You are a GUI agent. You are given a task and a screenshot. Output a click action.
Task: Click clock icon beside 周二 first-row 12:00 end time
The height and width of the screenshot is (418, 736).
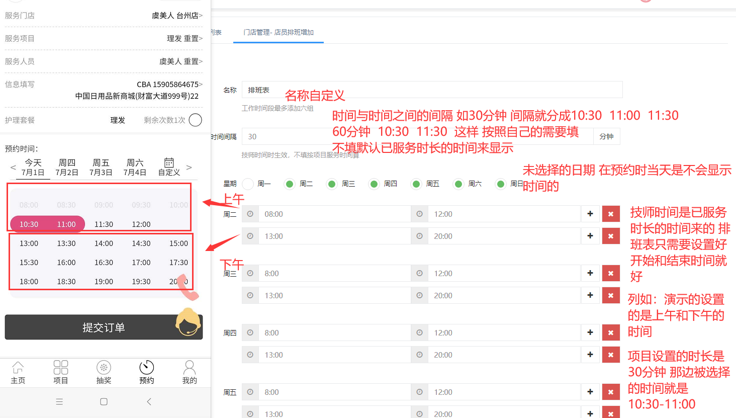point(420,214)
